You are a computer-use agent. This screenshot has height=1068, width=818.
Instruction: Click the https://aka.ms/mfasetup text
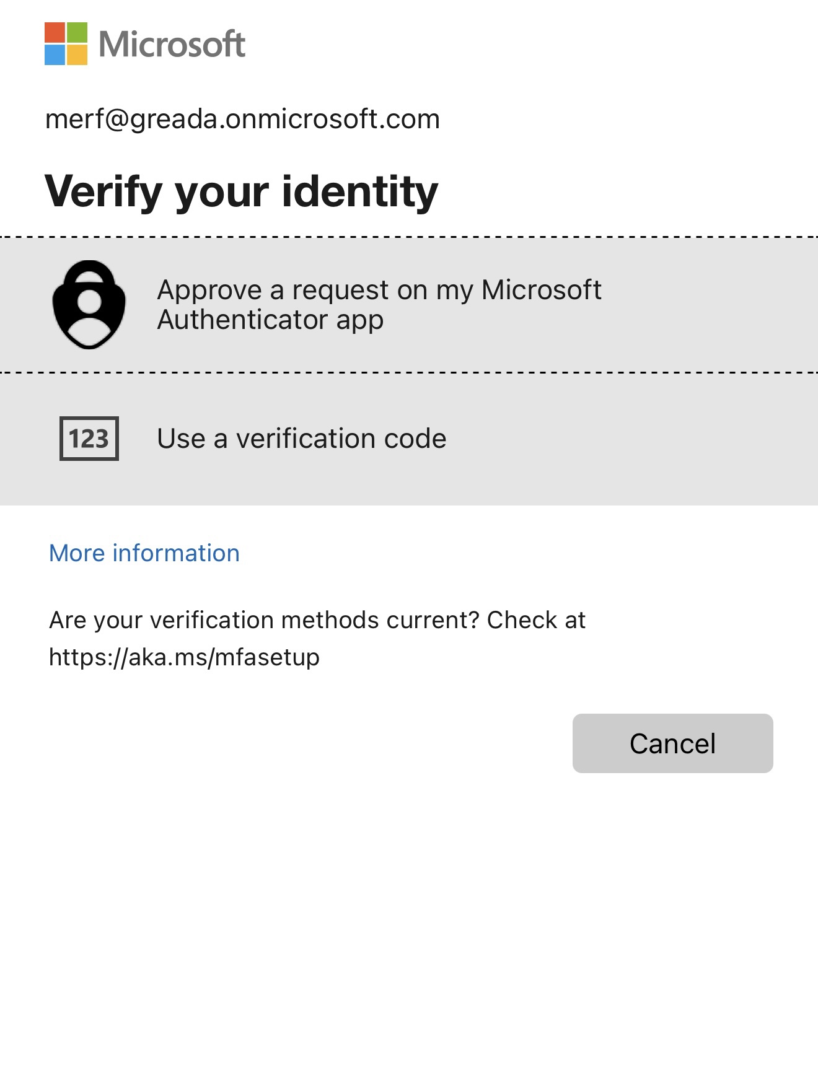coord(185,657)
